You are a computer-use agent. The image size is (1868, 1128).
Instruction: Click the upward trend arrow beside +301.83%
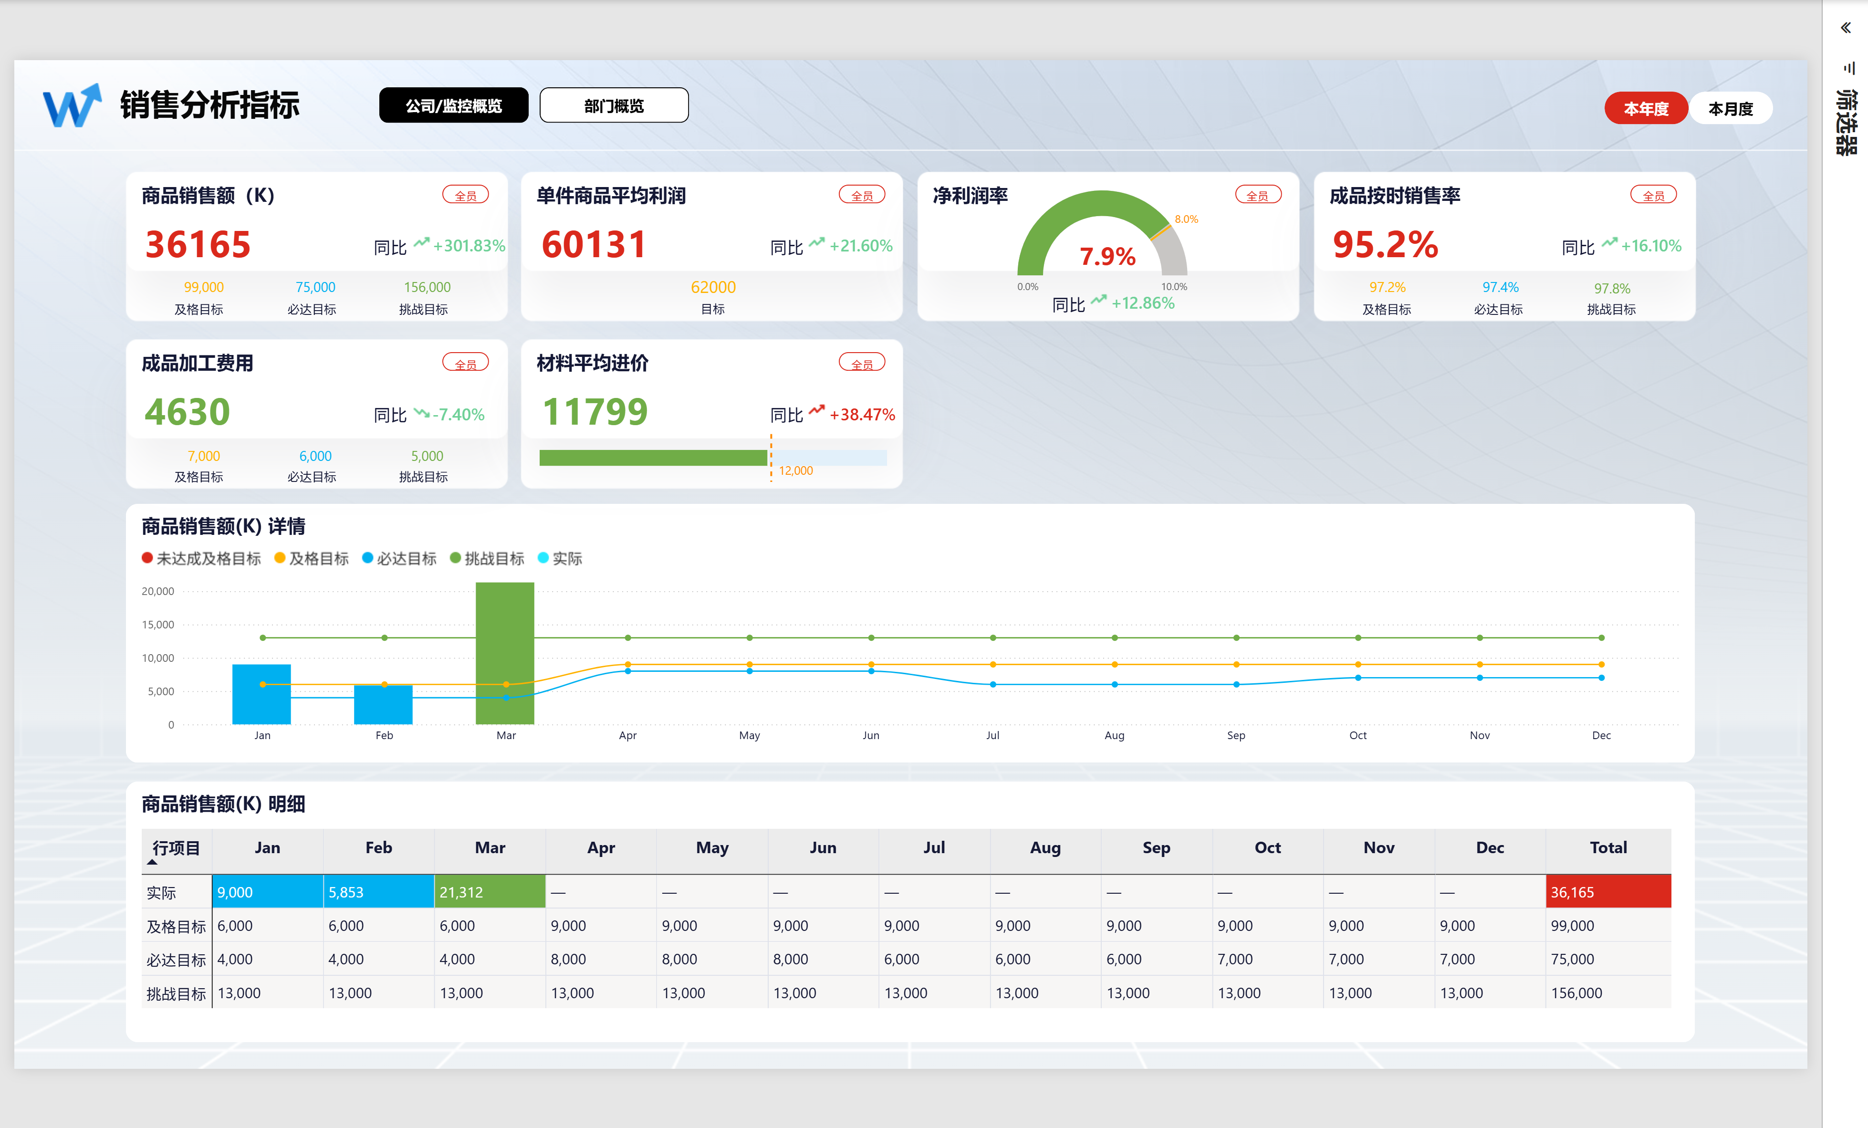tap(421, 243)
